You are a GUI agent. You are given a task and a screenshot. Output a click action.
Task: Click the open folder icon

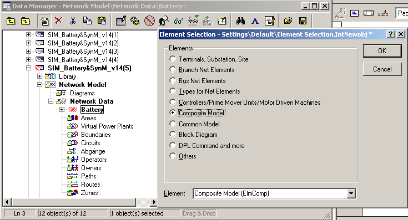click(288, 21)
